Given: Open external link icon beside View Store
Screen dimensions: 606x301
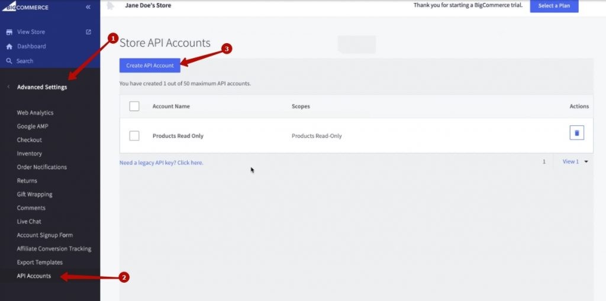Looking at the screenshot, I should point(88,32).
